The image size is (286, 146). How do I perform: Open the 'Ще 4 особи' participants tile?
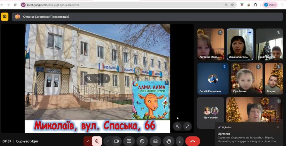pyautogui.click(x=211, y=113)
